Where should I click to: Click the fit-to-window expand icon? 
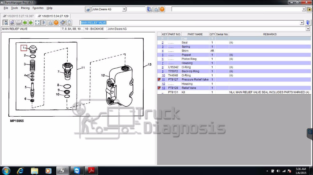click(x=37, y=22)
